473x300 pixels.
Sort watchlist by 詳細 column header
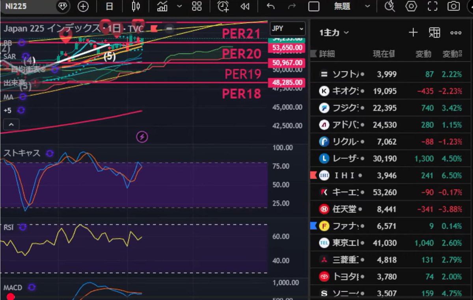[x=327, y=54]
